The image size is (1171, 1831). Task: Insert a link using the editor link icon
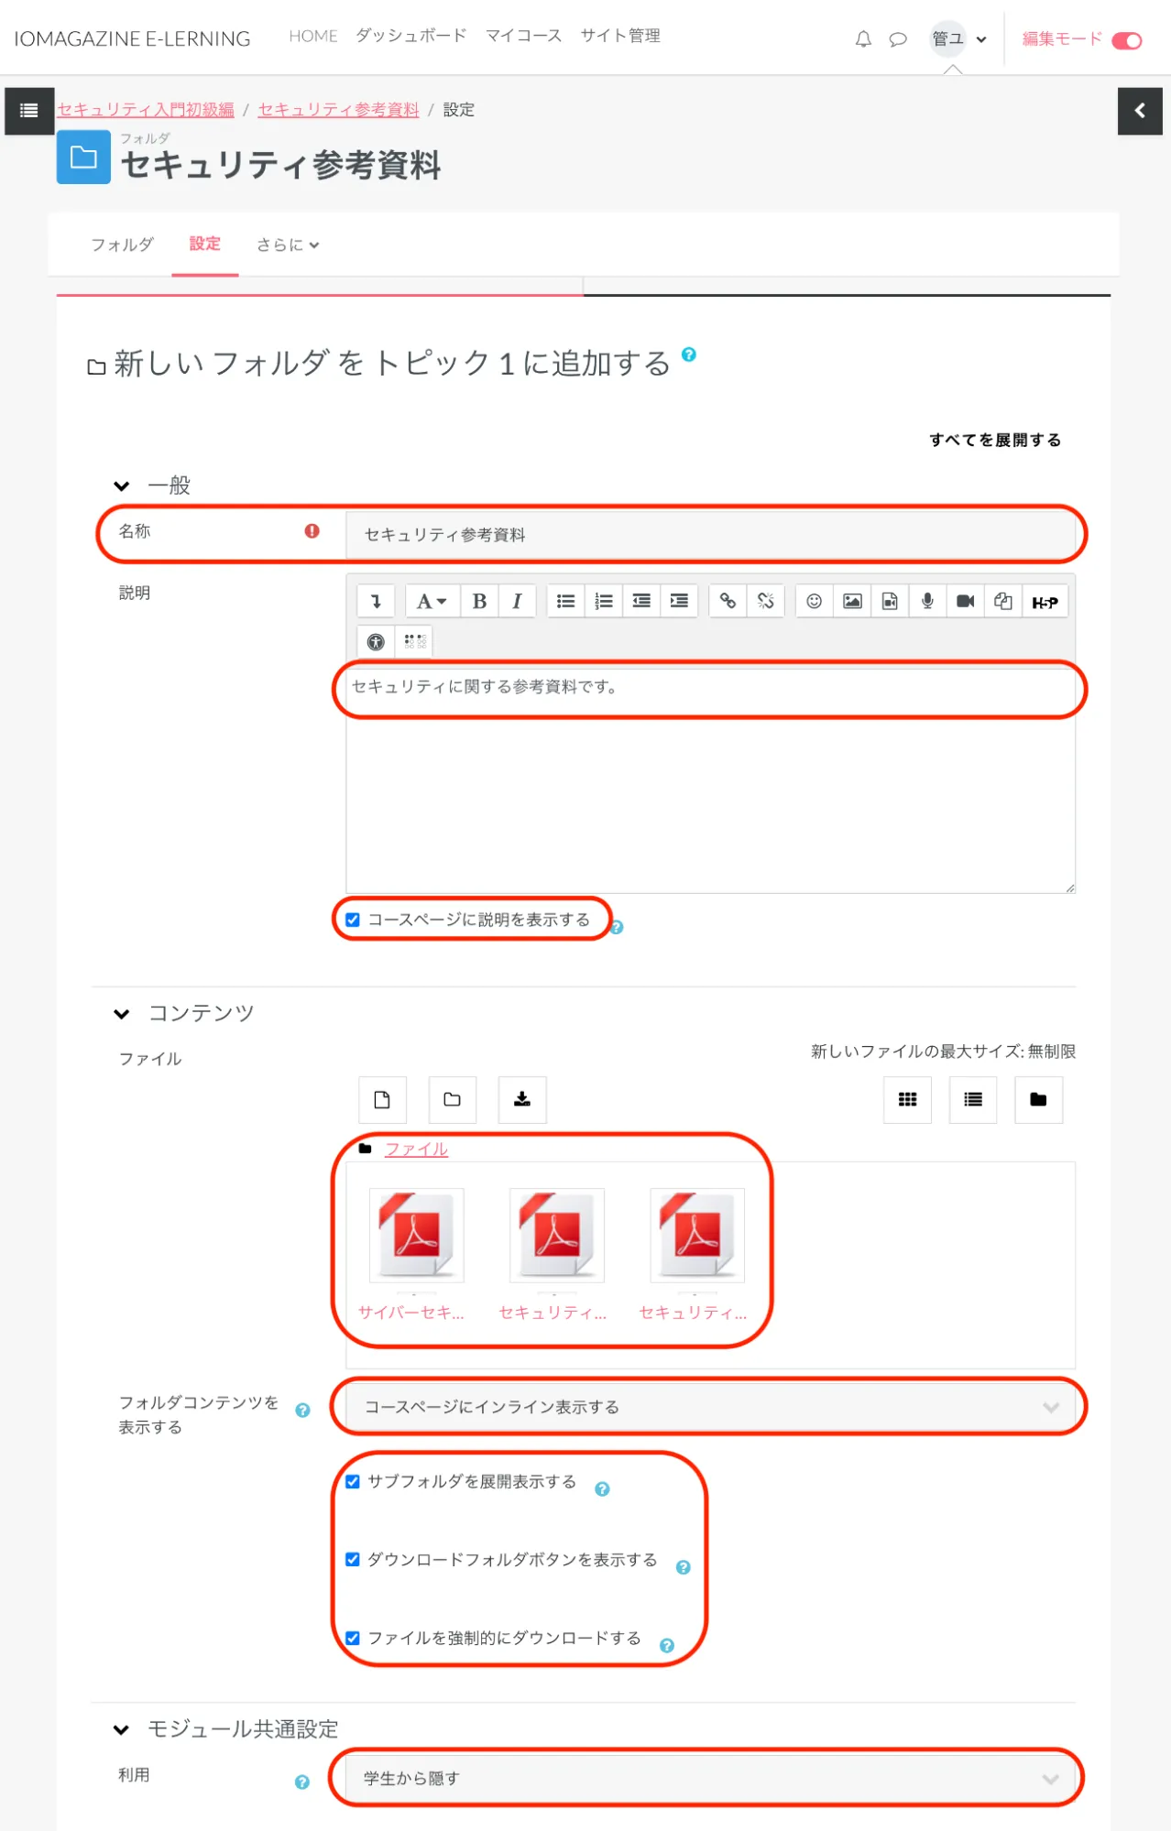728,601
